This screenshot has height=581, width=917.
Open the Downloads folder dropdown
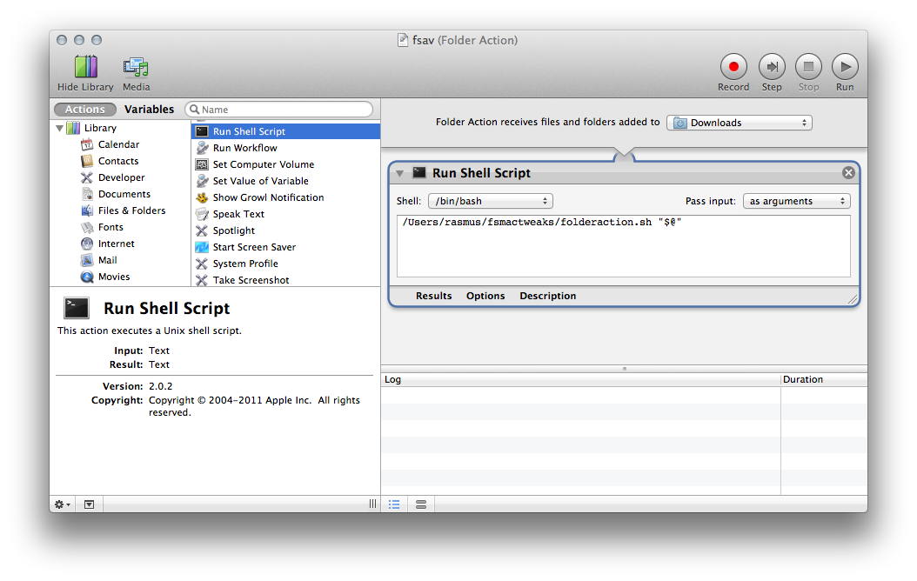(740, 123)
